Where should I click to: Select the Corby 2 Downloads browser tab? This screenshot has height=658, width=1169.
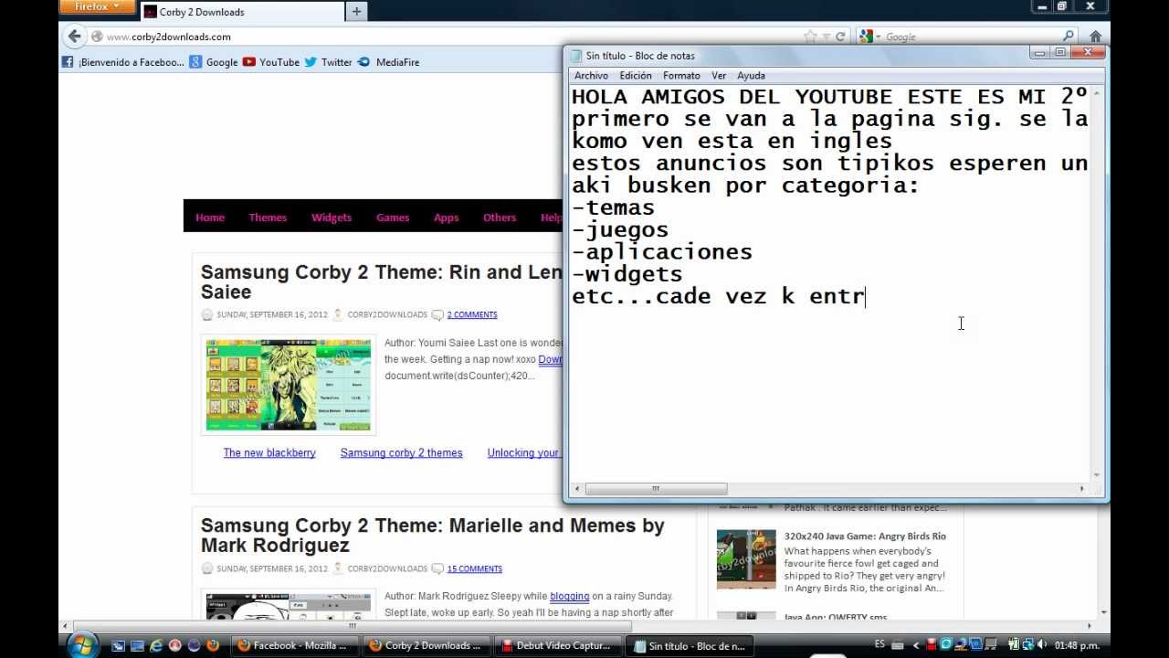click(240, 12)
